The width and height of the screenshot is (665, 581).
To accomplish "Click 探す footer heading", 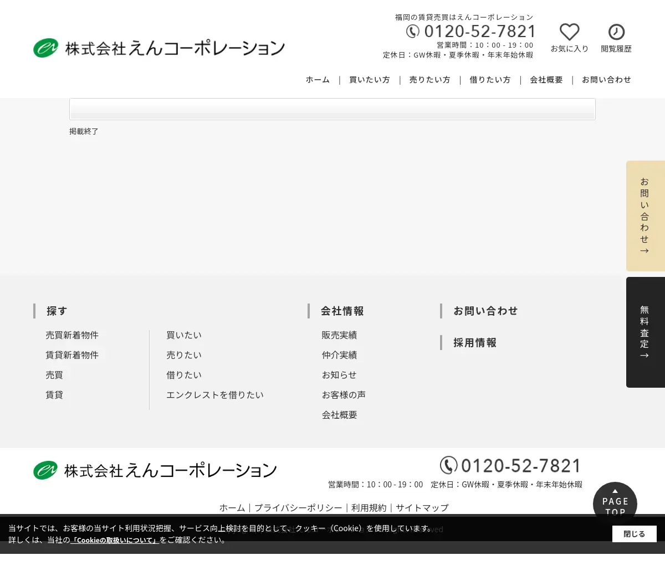I will [x=57, y=311].
